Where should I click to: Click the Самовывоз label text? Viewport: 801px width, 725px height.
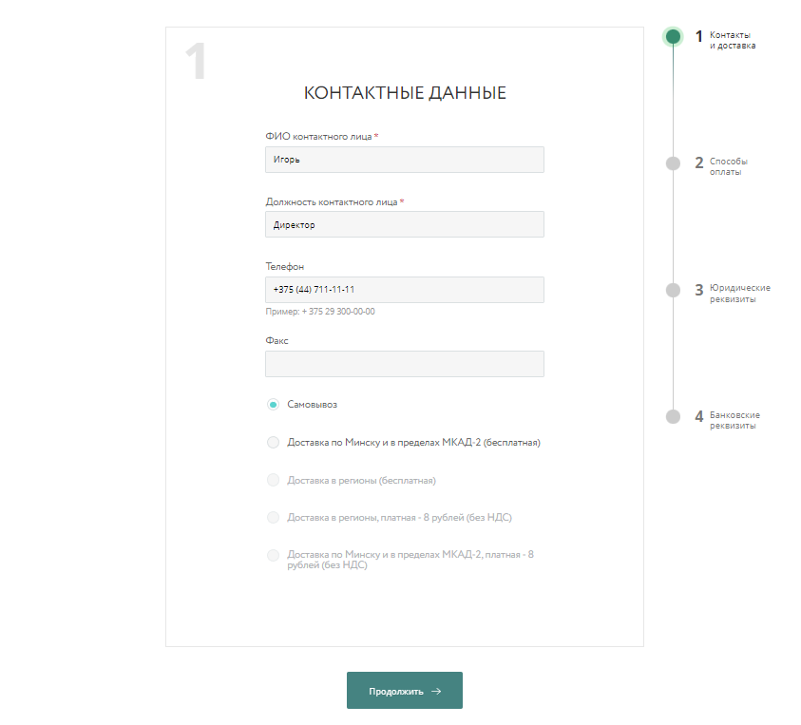[312, 405]
